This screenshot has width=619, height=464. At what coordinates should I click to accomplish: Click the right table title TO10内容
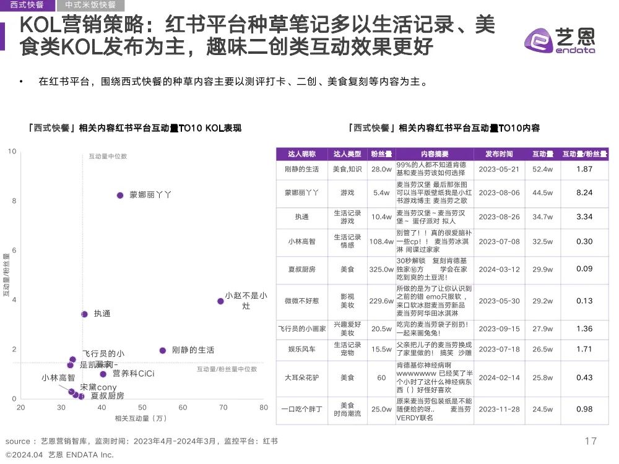[x=443, y=128]
